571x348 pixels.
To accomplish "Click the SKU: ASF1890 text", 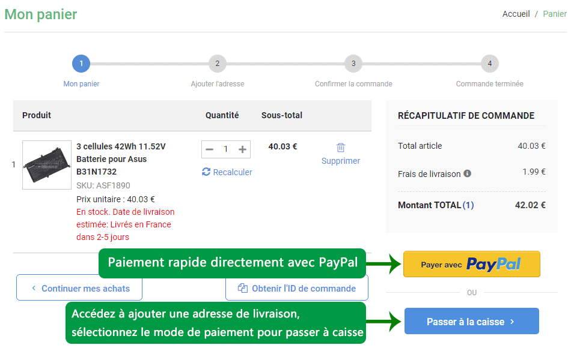I will pos(103,185).
